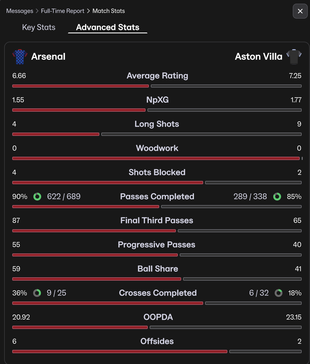
Task: Click the Arsenal checkered kit icon
Action: (20, 57)
